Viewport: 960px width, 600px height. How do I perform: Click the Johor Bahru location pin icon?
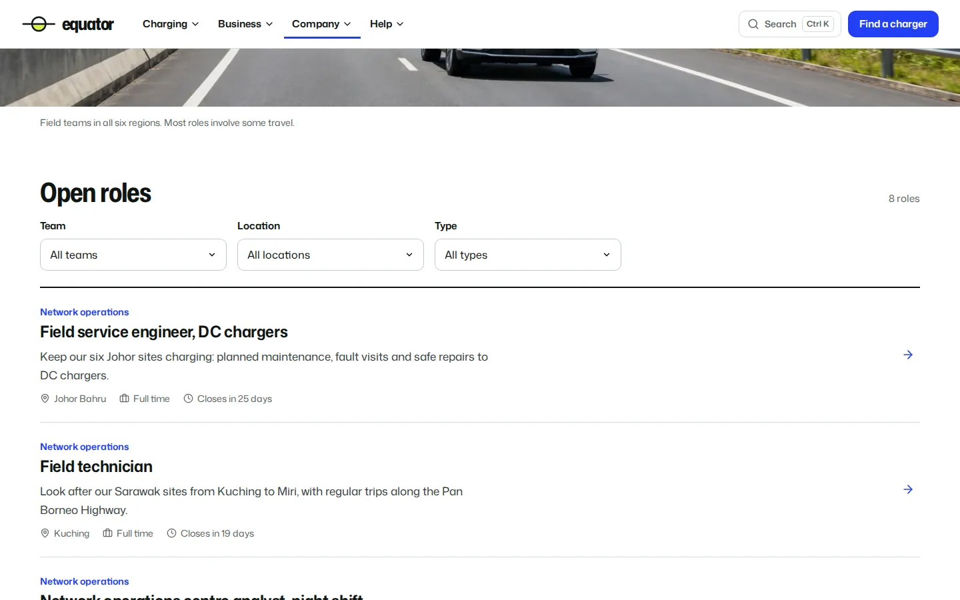click(x=45, y=399)
